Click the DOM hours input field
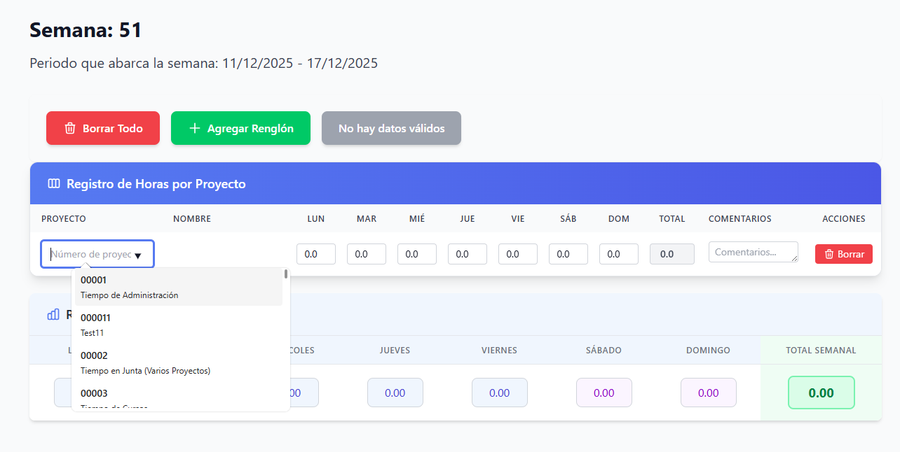Image resolution: width=900 pixels, height=452 pixels. click(619, 254)
